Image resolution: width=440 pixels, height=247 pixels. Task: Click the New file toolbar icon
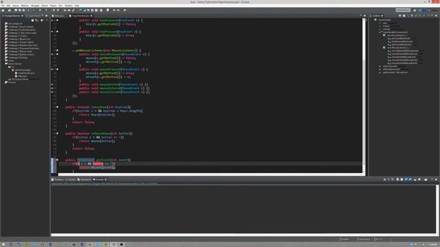pyautogui.click(x=3, y=10)
